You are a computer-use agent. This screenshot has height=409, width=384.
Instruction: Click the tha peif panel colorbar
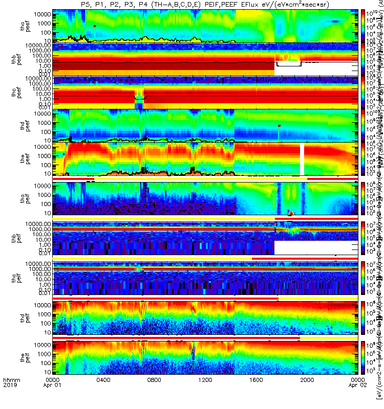click(363, 198)
